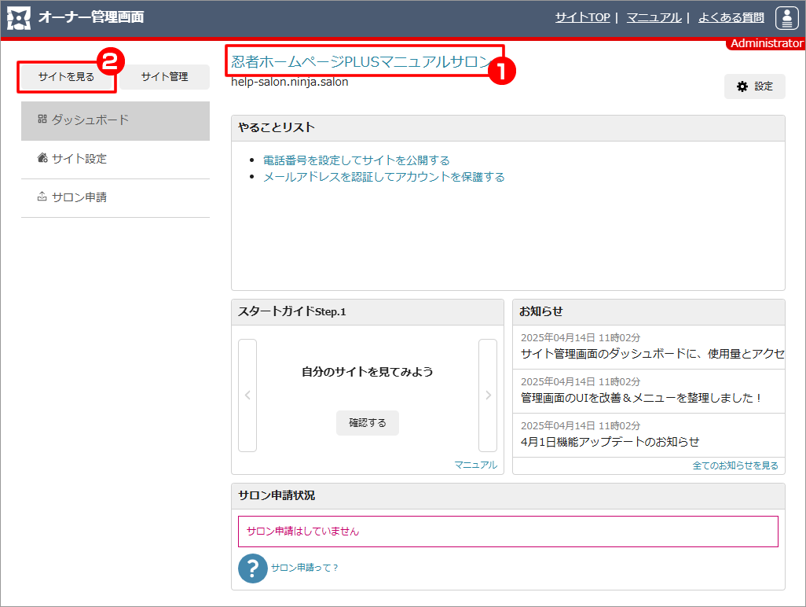Click the サイト管理 button
This screenshot has height=607, width=806.
[164, 77]
